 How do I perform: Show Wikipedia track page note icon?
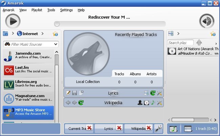click(x=153, y=103)
